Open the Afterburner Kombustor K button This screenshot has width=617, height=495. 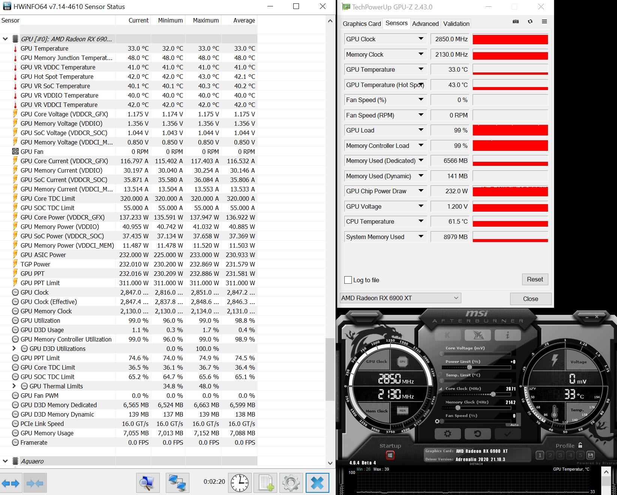[x=447, y=335]
